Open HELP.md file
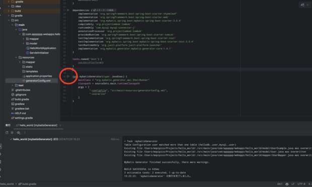This screenshot has width=312, height=187. (18, 113)
